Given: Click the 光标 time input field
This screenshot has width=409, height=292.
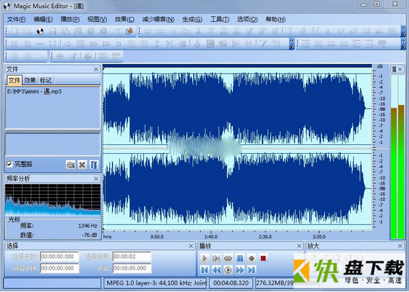Looking at the screenshot, I should pyautogui.click(x=132, y=268).
